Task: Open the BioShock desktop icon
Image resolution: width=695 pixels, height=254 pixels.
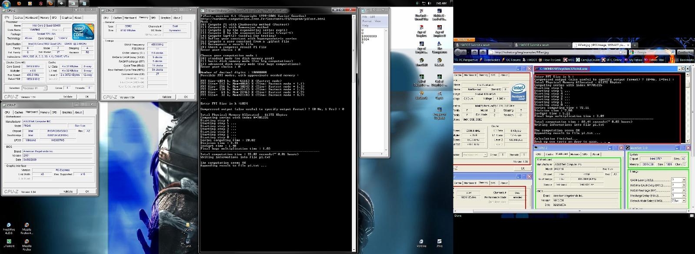Action: [421, 95]
